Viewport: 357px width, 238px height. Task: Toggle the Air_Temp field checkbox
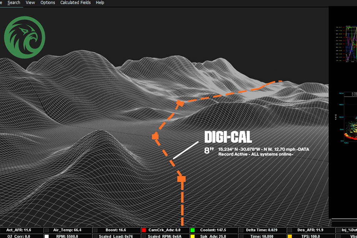coord(46,231)
